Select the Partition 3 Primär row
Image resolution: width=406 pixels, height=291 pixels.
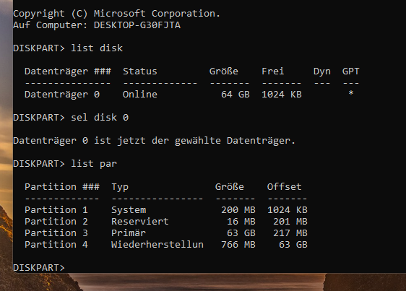(x=166, y=233)
